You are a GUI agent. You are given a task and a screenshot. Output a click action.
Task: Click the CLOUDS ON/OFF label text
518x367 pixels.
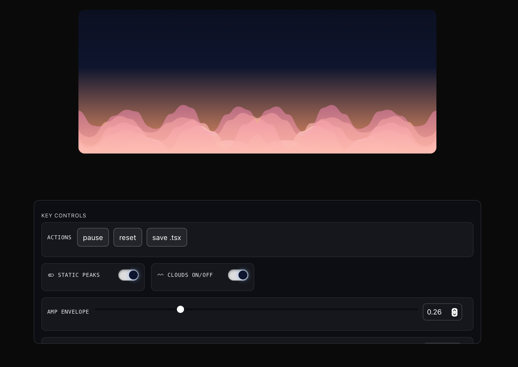[190, 275]
